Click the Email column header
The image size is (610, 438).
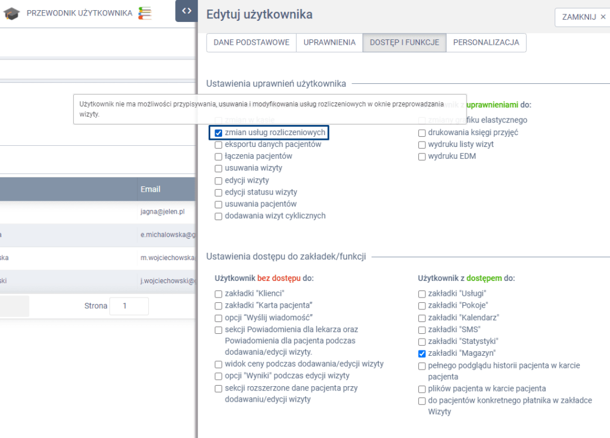[151, 189]
